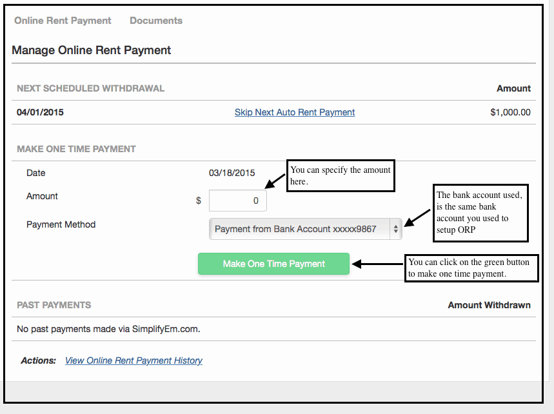Click the 'You can specify the amount' note

pos(340,175)
